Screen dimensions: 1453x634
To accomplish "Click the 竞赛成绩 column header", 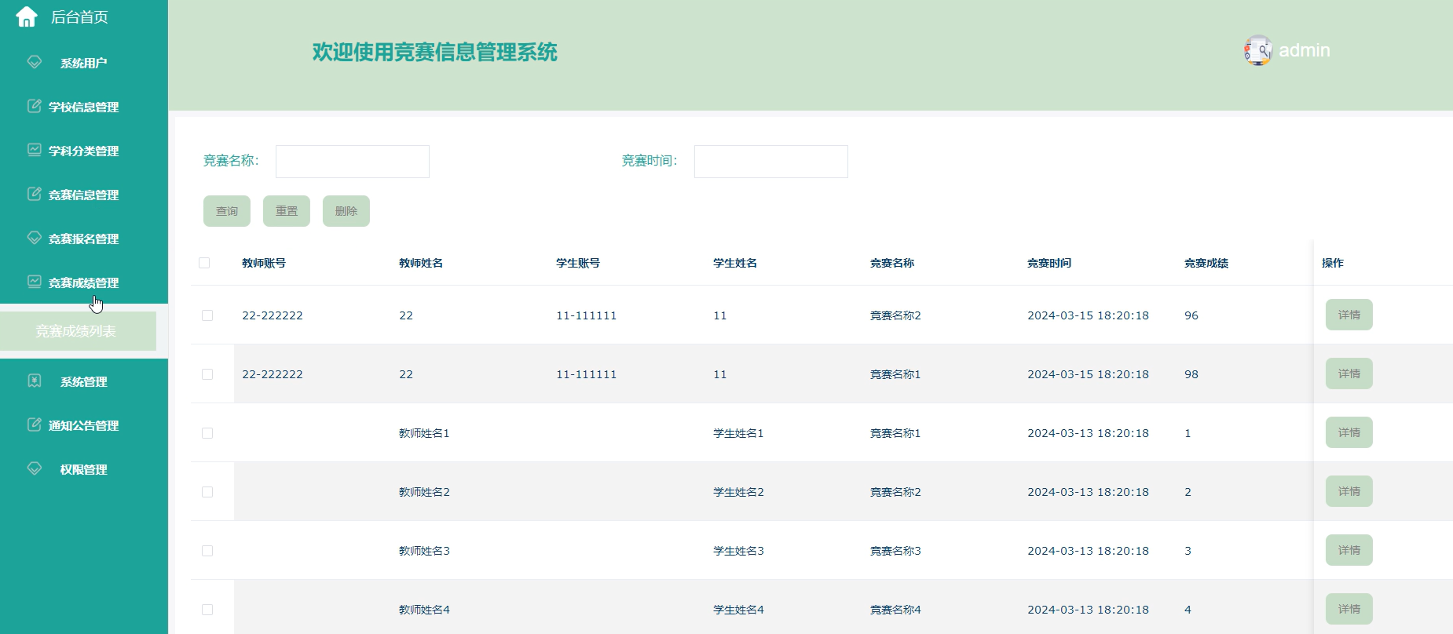I will [x=1206, y=263].
